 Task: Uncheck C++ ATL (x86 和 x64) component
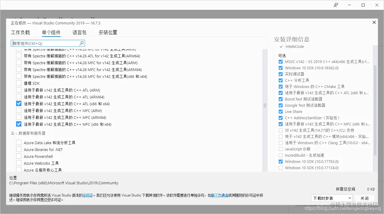[19, 104]
